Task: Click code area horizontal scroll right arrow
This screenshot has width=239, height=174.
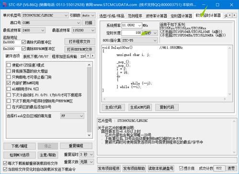Action: [225, 99]
